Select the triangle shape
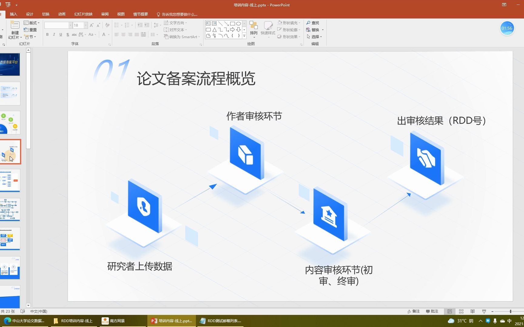The width and height of the screenshot is (524, 327). [214, 30]
